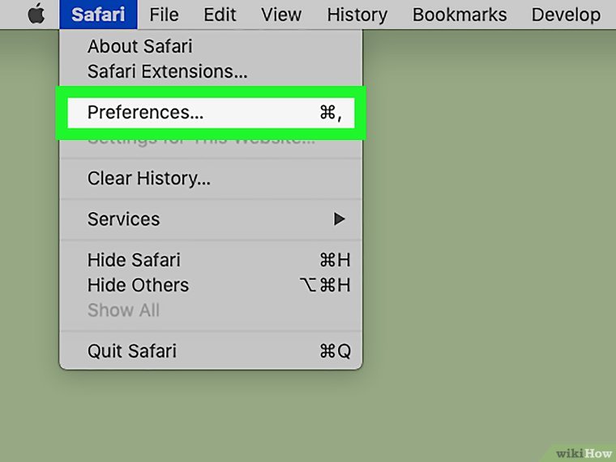The width and height of the screenshot is (616, 462).
Task: Open the Apple menu
Action: (x=36, y=15)
